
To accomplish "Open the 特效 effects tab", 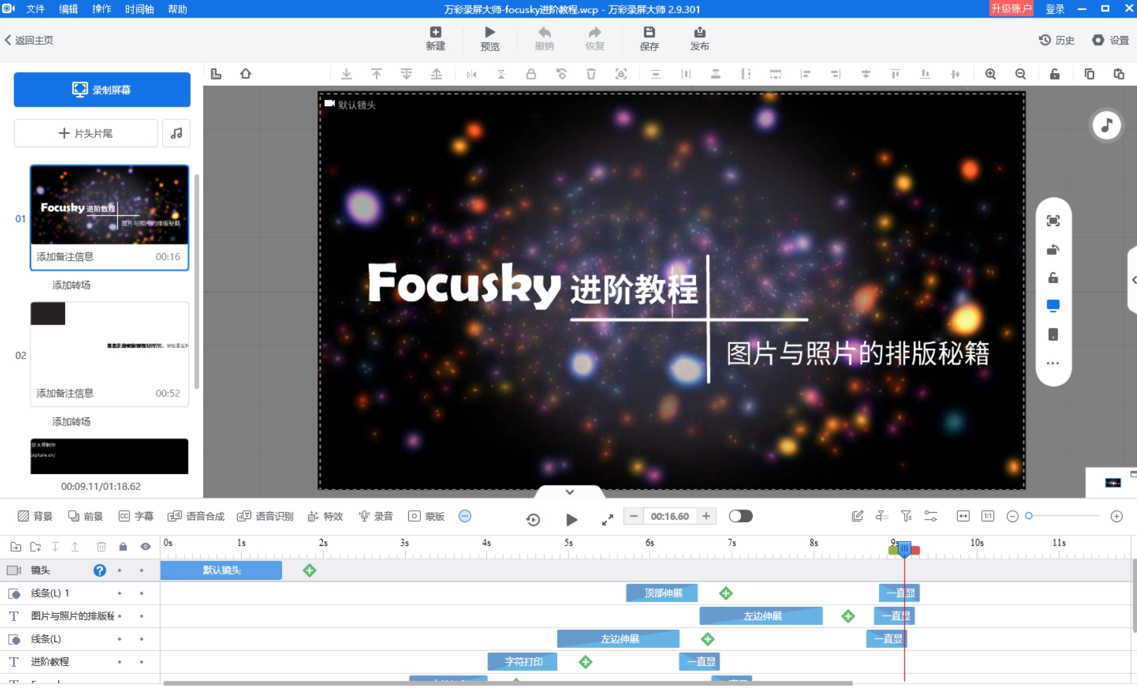I will 326,516.
